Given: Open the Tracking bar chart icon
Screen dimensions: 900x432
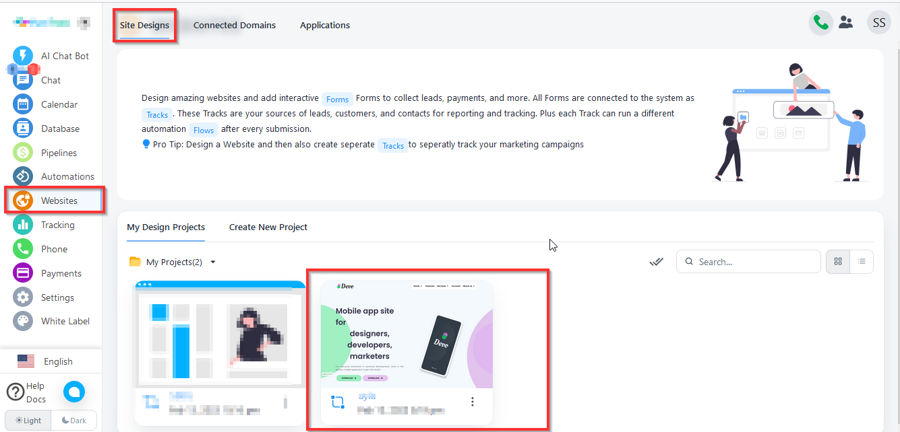Looking at the screenshot, I should tap(23, 225).
